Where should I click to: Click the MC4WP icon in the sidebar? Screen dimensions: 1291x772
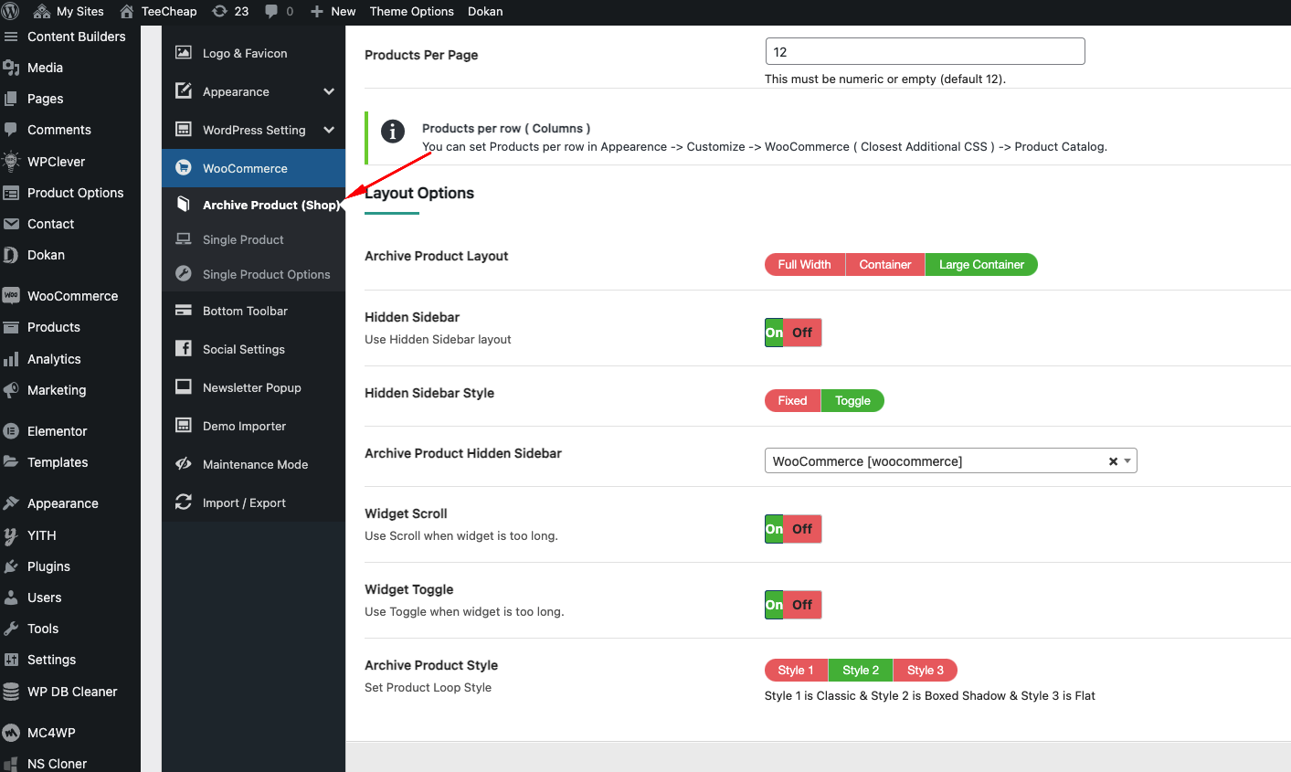pos(11,733)
